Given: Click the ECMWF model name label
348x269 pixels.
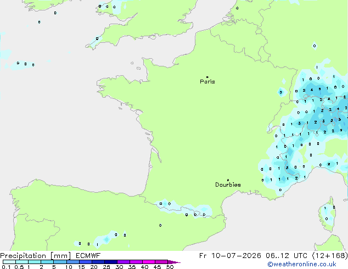Looking at the screenshot, I should 88,256.
